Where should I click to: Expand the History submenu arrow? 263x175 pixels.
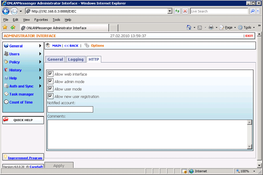click(40, 70)
